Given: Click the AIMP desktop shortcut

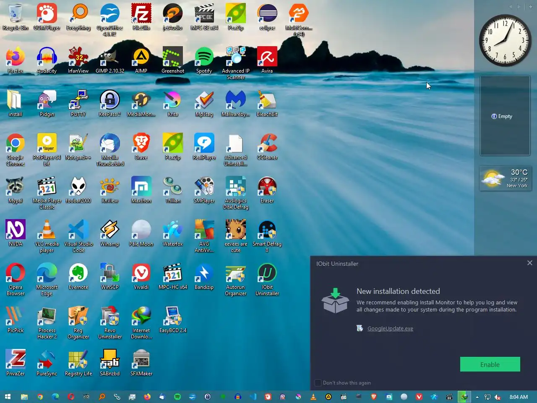Looking at the screenshot, I should tap(141, 60).
